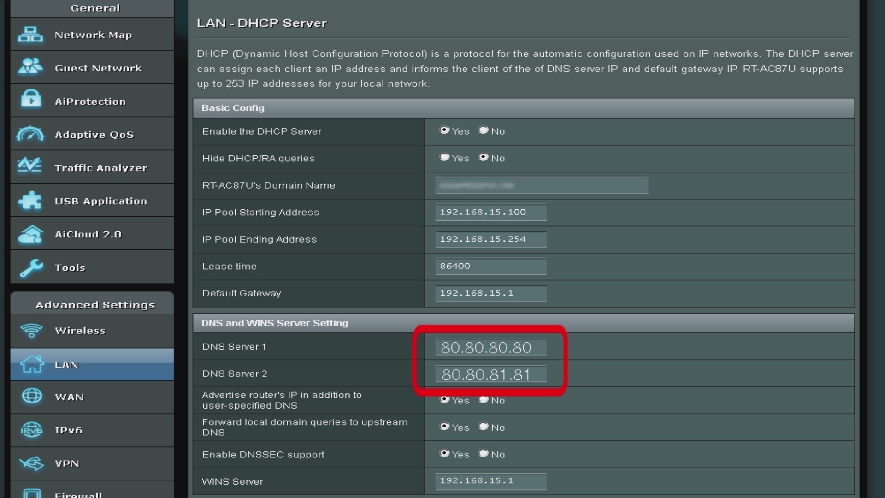Viewport: 885px width, 498px height.
Task: Set Advertise router's IP to No
Action: tap(484, 400)
